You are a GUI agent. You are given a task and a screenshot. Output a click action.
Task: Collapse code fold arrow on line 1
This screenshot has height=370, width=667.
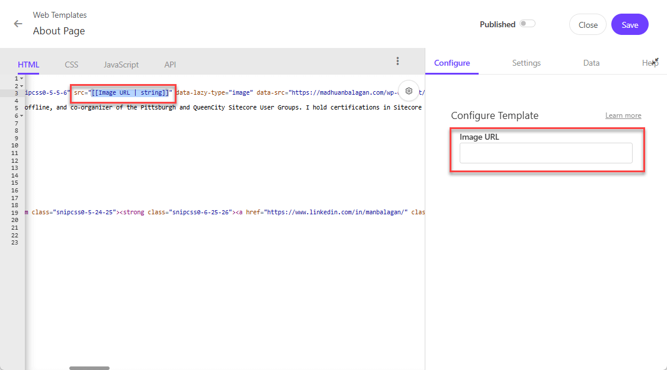tap(22, 78)
